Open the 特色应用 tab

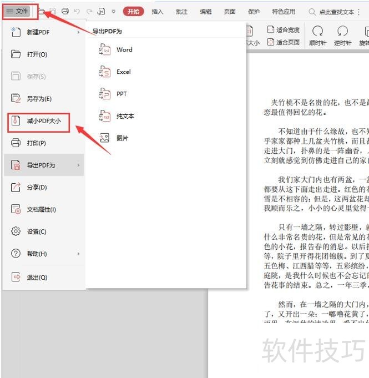click(284, 12)
